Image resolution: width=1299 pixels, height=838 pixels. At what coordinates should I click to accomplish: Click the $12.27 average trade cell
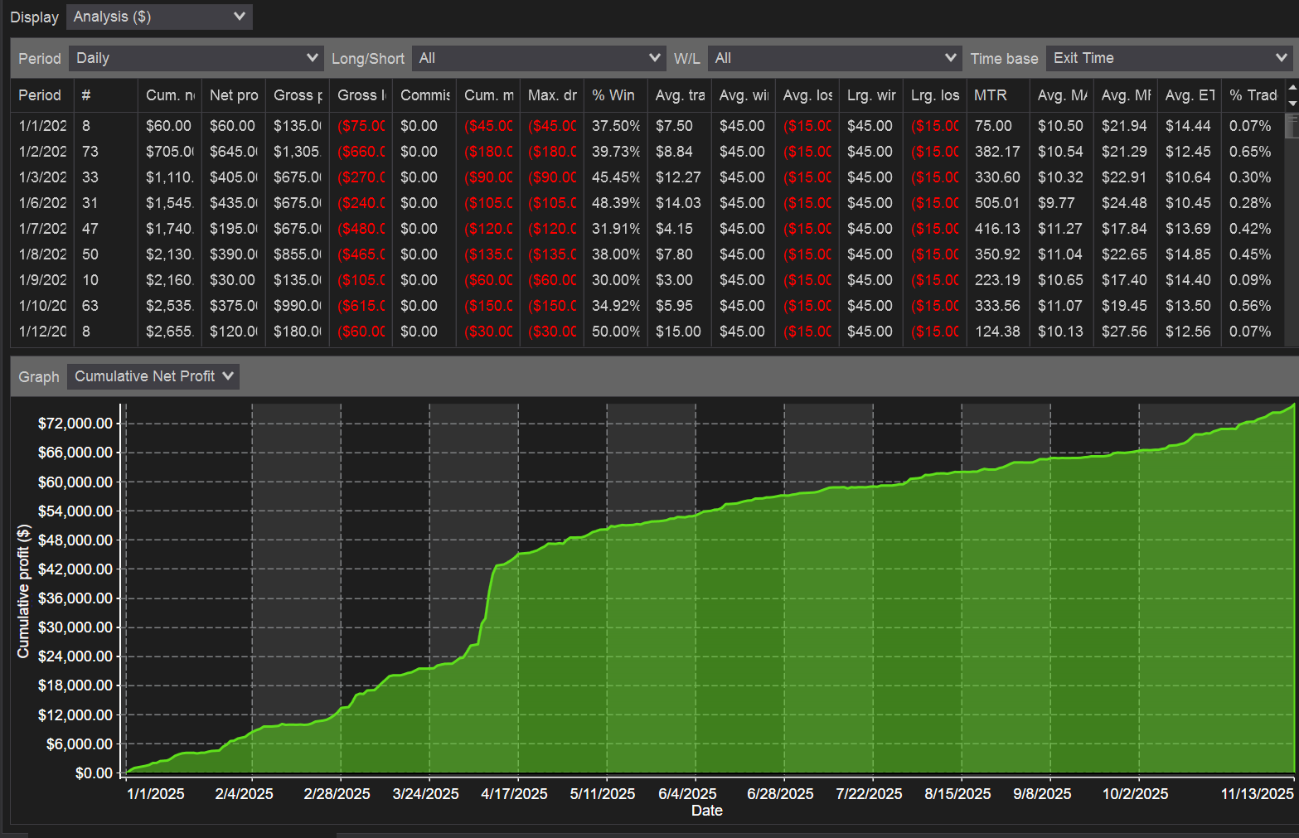[677, 177]
